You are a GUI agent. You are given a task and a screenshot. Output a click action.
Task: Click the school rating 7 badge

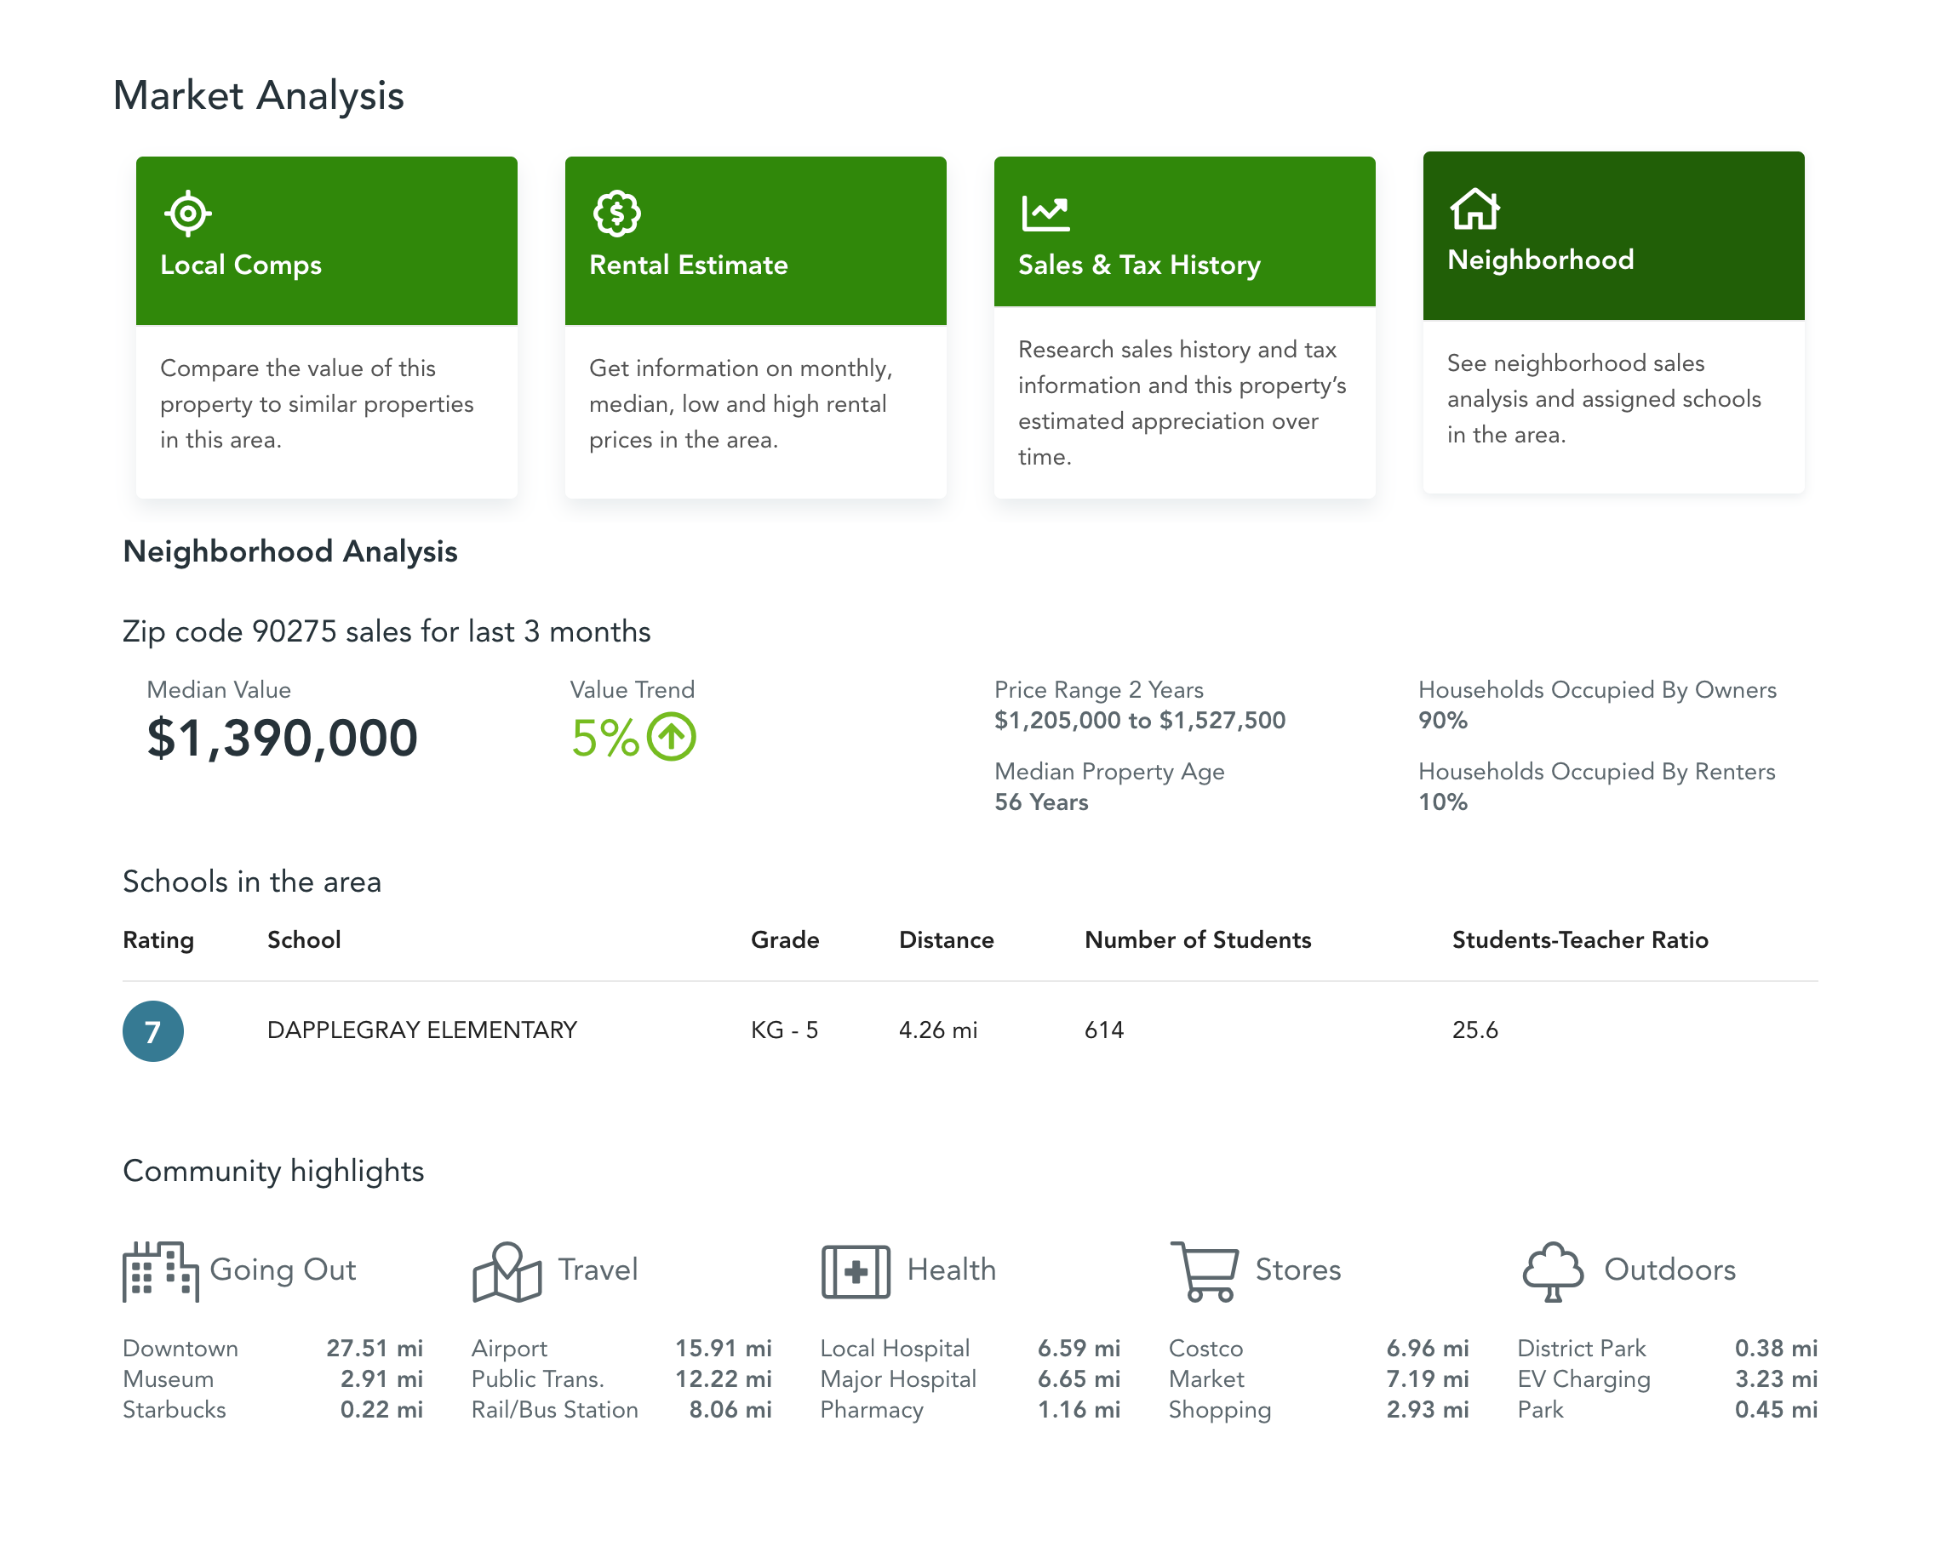pyautogui.click(x=153, y=1031)
